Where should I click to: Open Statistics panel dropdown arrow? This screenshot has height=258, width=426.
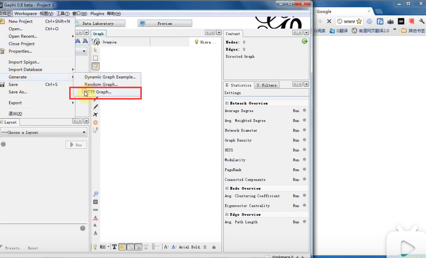[306, 84]
